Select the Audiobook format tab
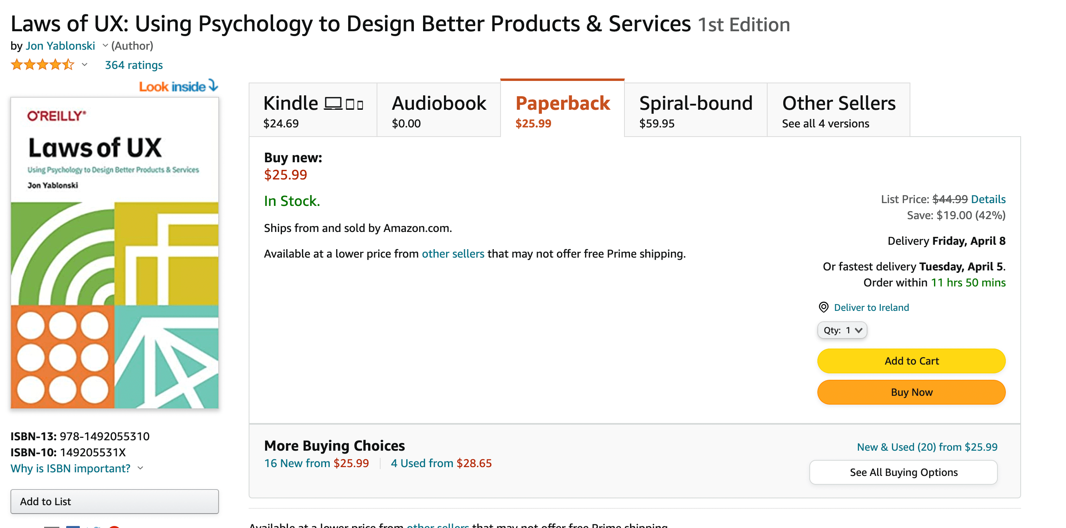 pyautogui.click(x=439, y=110)
